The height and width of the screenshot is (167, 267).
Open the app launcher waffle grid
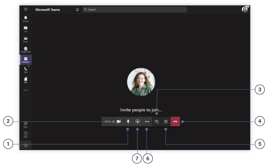(x=26, y=9)
